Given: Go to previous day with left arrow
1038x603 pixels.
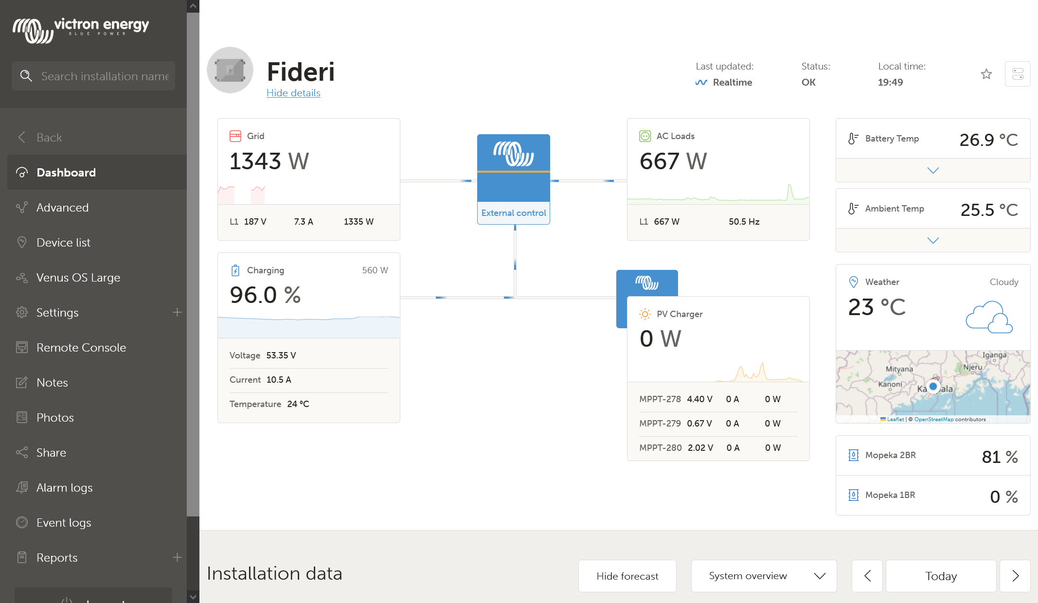Looking at the screenshot, I should click(x=867, y=576).
